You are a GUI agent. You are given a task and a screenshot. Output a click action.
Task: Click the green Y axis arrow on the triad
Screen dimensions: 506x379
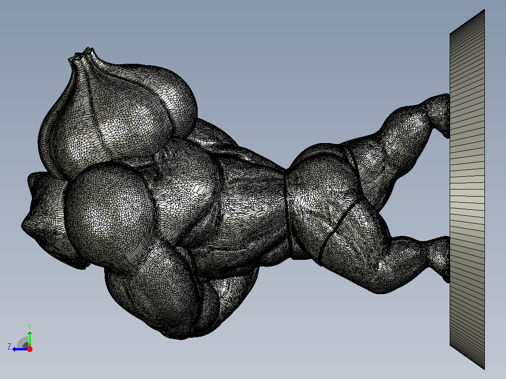(x=30, y=338)
